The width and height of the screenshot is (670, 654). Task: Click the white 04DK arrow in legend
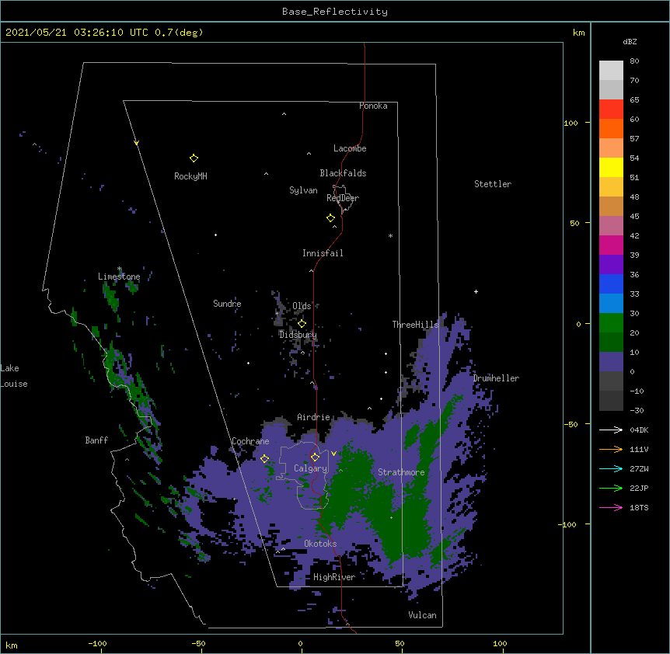point(611,430)
